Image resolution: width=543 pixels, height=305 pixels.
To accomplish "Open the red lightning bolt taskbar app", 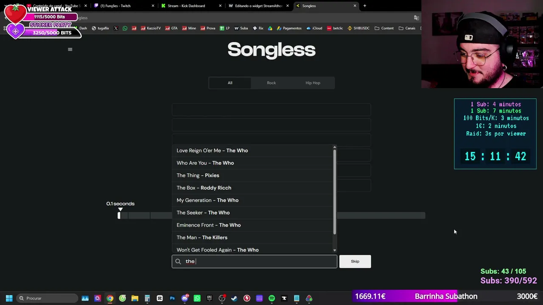I will [x=247, y=298].
